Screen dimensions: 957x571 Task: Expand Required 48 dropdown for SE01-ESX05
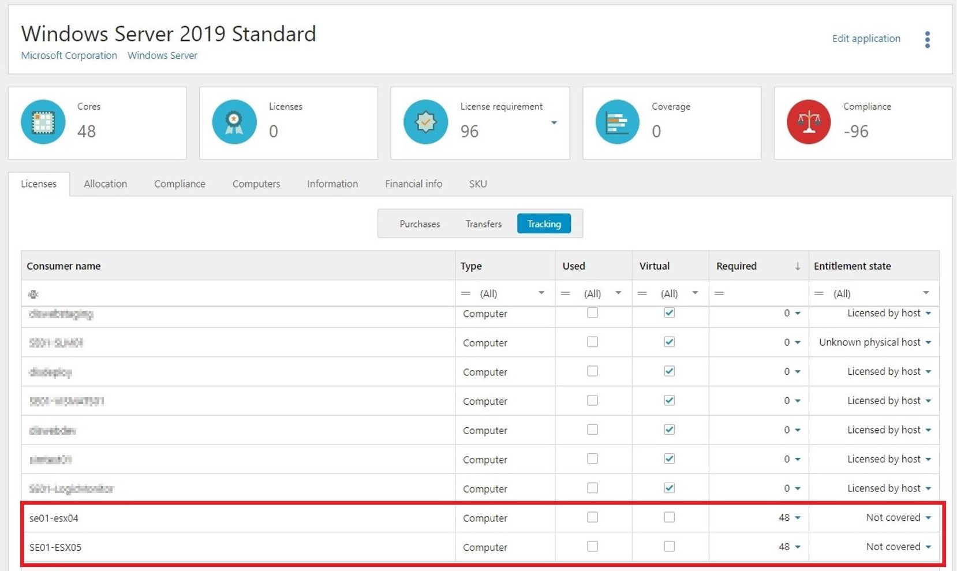point(798,547)
